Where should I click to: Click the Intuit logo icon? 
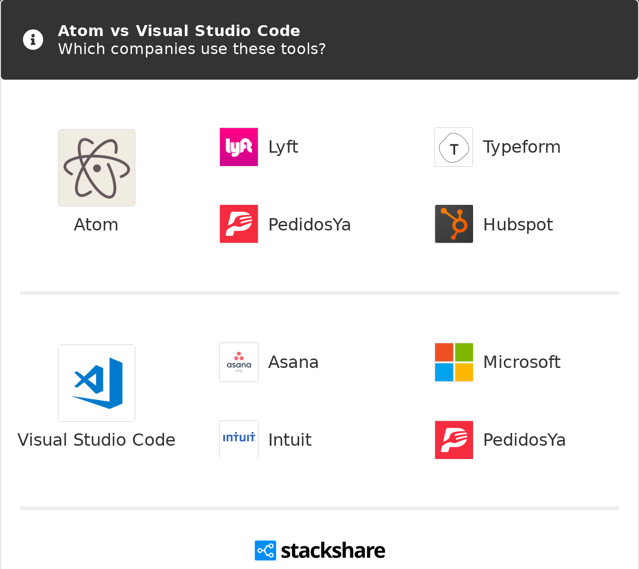click(x=238, y=439)
